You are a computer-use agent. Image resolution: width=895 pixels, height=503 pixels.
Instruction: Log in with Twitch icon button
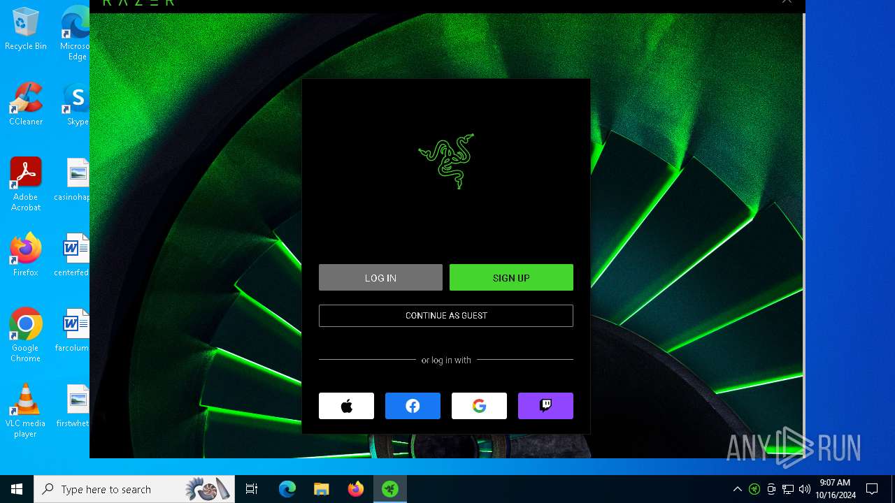coord(545,406)
